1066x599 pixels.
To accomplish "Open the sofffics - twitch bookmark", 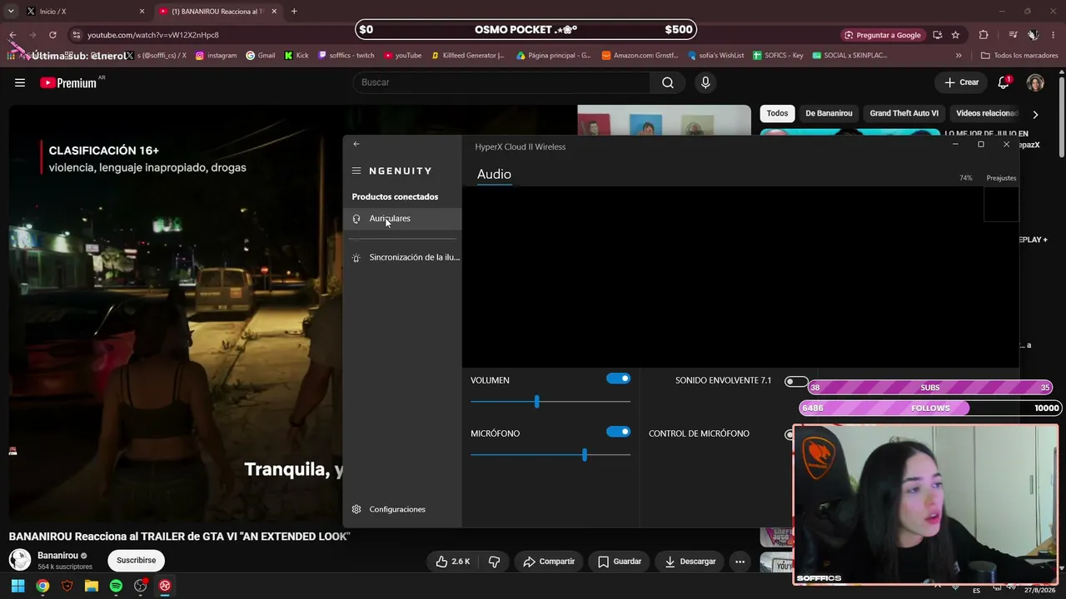I will point(346,56).
